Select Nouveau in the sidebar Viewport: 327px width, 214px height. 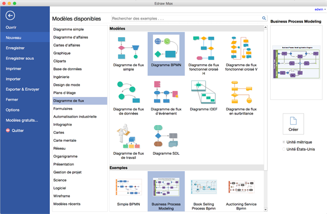(x=25, y=38)
